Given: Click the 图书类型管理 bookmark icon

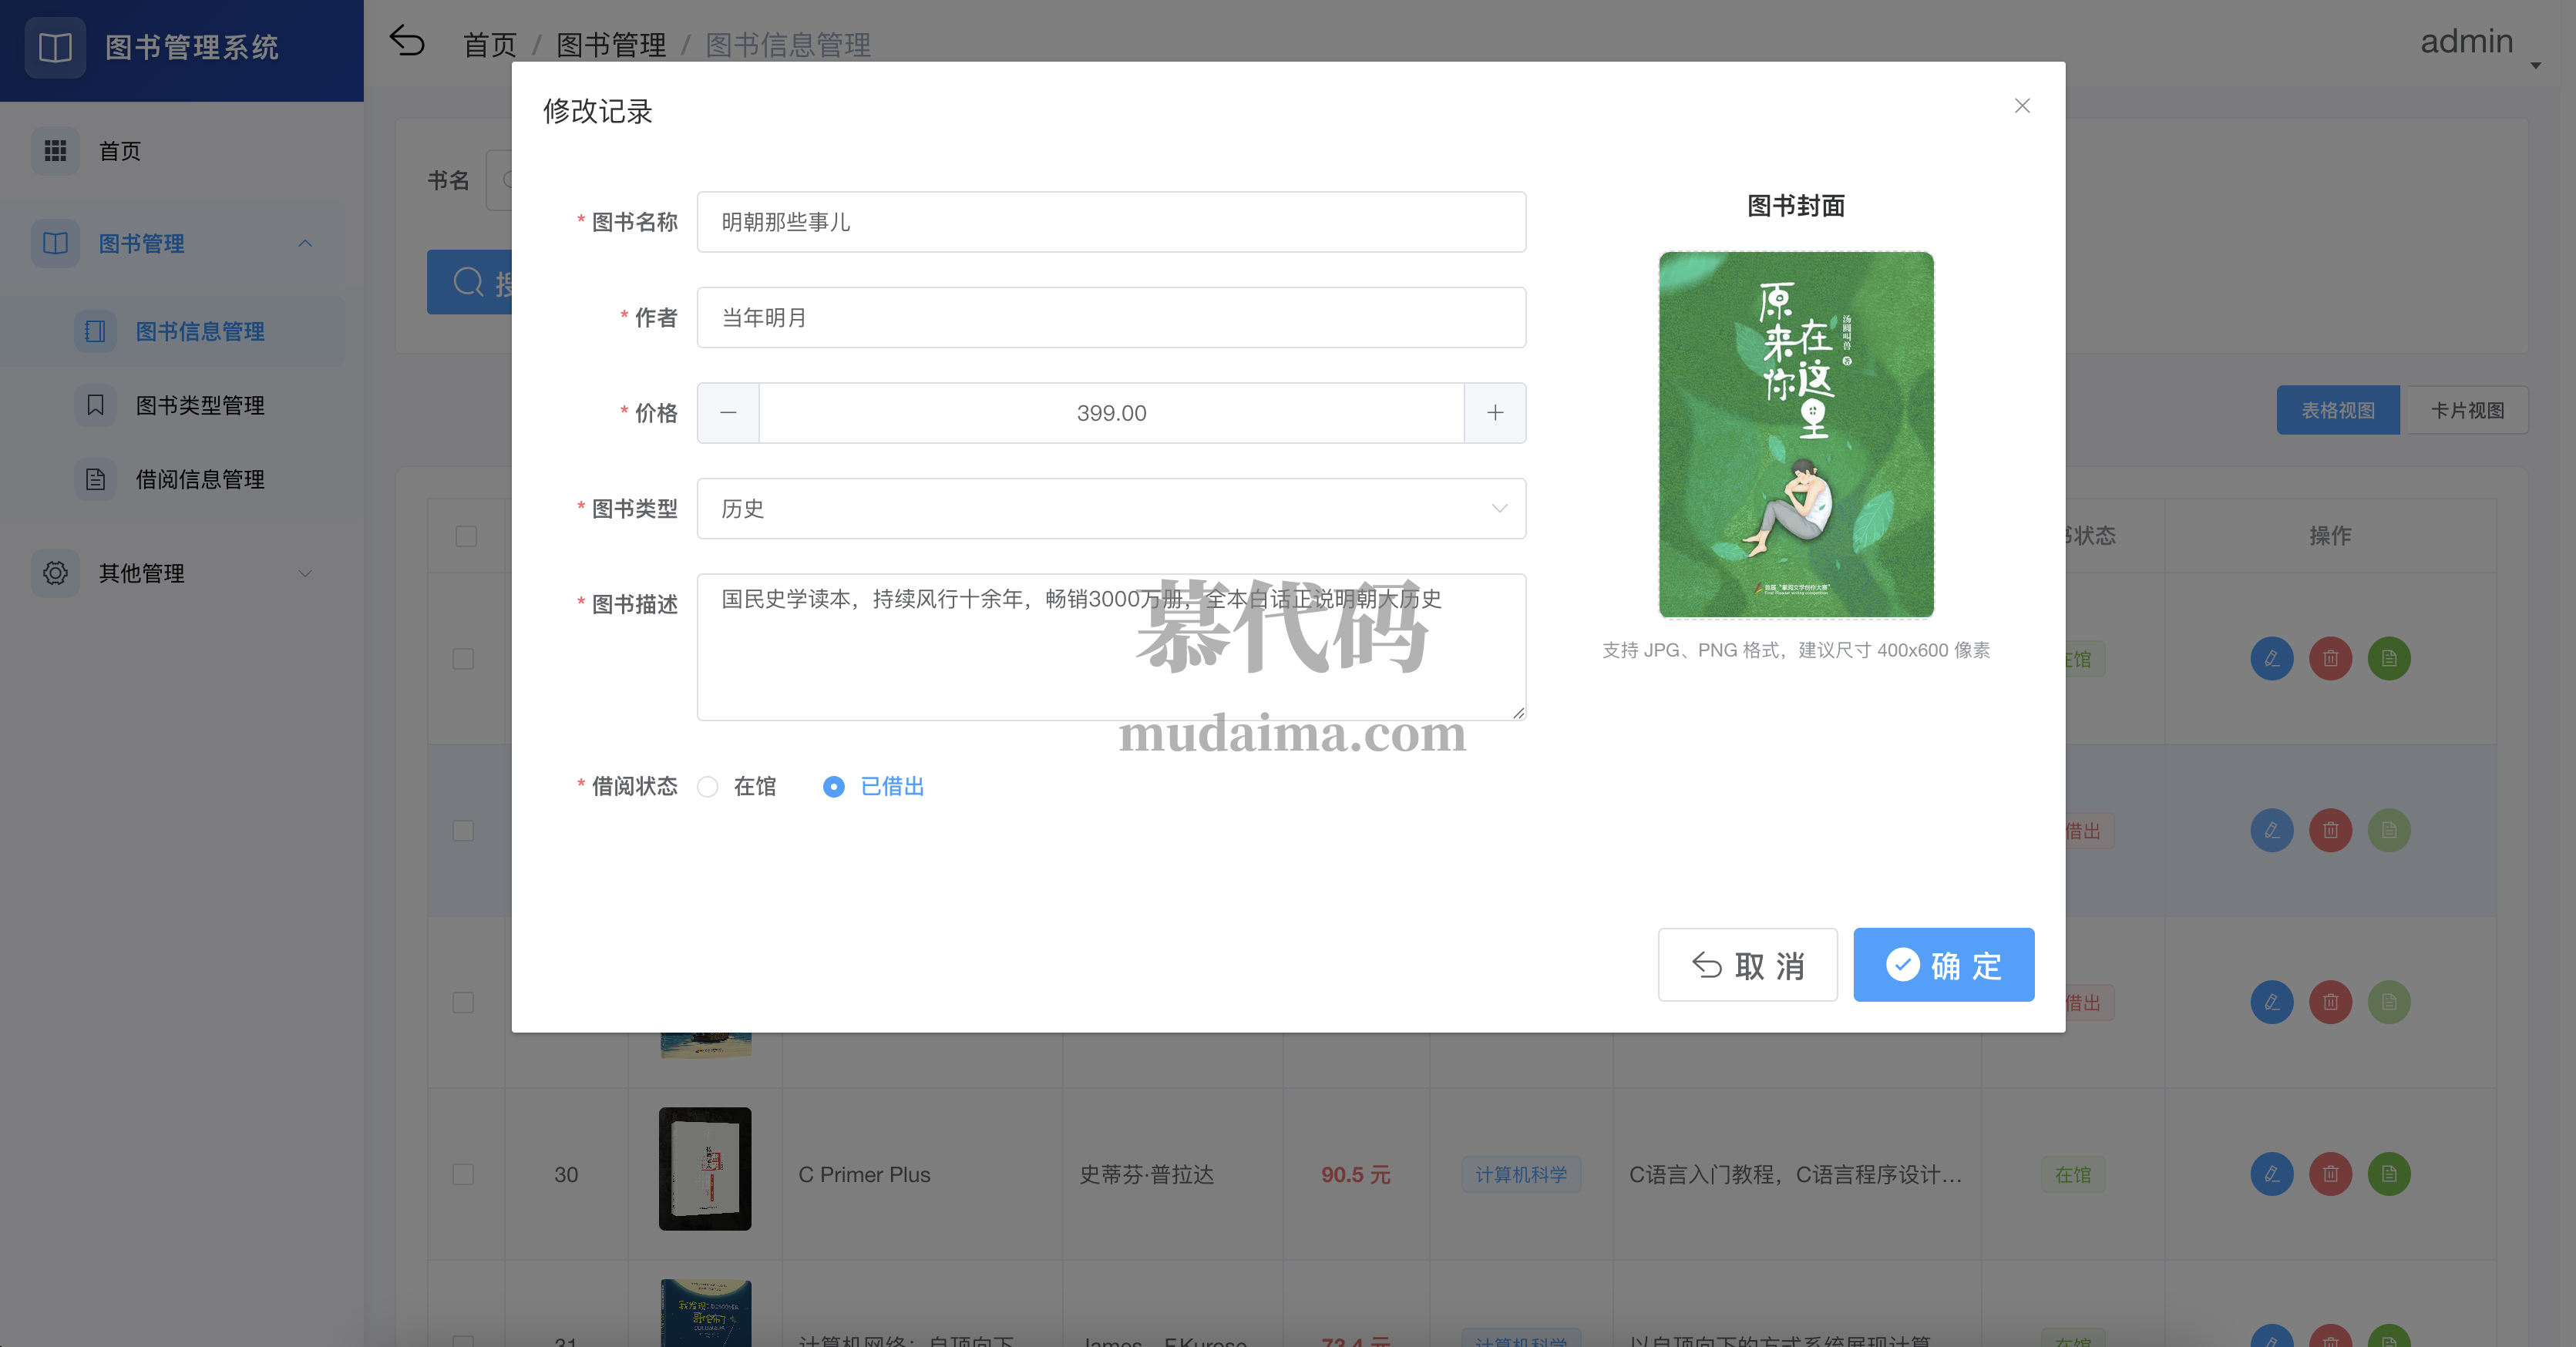Looking at the screenshot, I should click(95, 405).
